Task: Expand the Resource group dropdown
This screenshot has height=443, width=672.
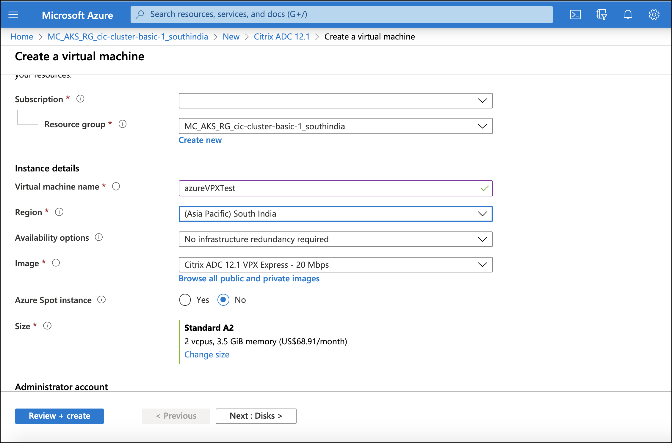Action: 336,126
